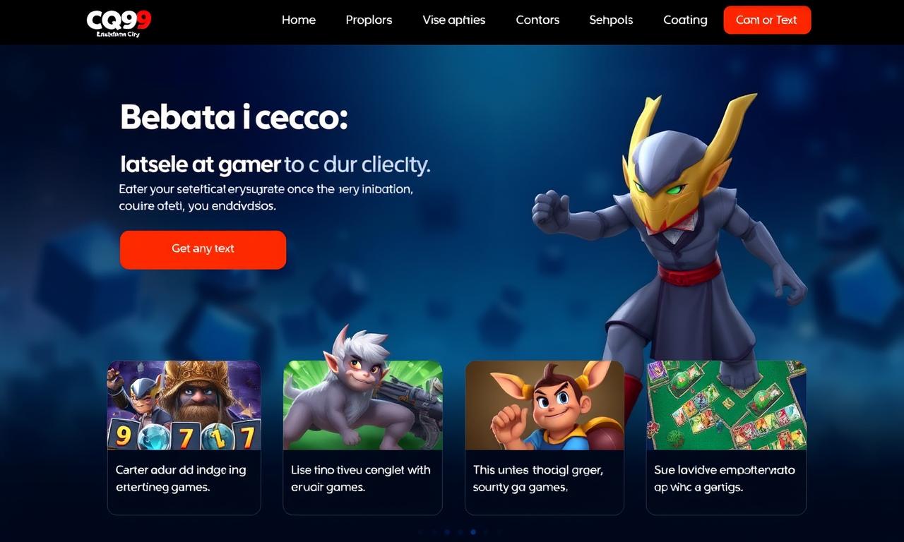The width and height of the screenshot is (904, 542).
Task: Click the Sue lavidve empofternato card text
Action: coord(725,478)
